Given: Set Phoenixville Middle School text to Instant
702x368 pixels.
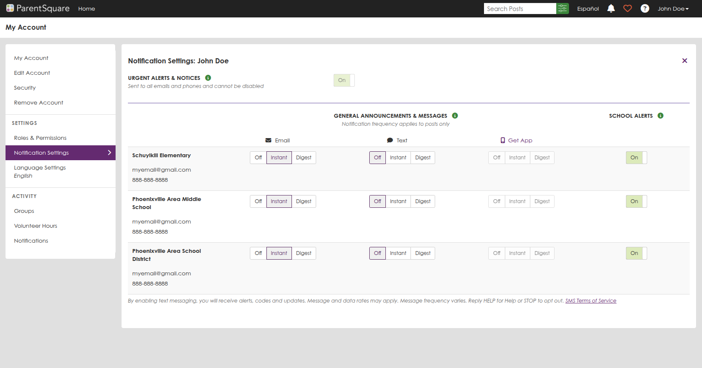Looking at the screenshot, I should point(398,201).
